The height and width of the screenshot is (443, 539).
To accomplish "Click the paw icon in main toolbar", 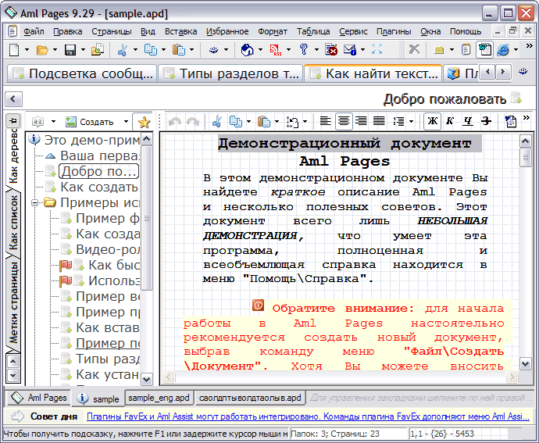I will [214, 50].
